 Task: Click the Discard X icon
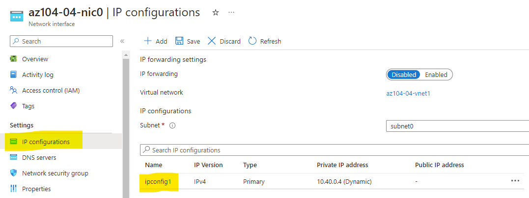click(212, 41)
